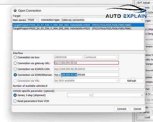Viewport: 153px width, 122px height.
Task: Open the Main series F025 dropdown
Action: [x=33, y=20]
